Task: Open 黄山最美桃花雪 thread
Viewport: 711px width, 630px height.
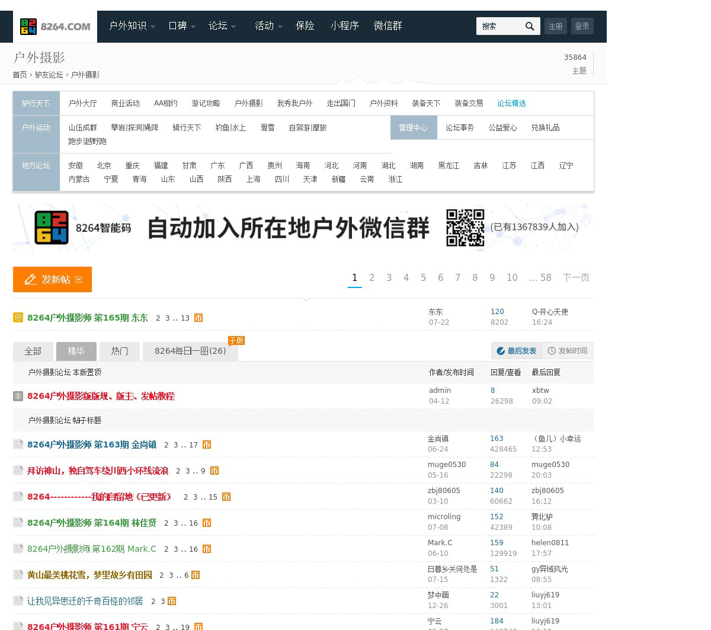Action: click(x=89, y=575)
